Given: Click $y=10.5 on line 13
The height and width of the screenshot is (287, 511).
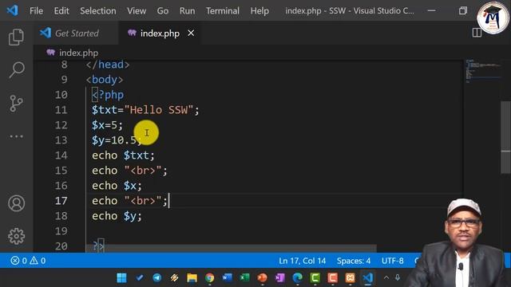Looking at the screenshot, I should tap(114, 140).
